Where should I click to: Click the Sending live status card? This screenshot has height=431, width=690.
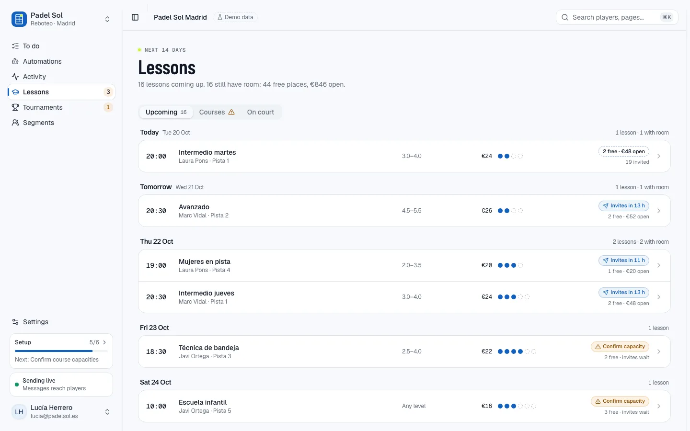61,385
